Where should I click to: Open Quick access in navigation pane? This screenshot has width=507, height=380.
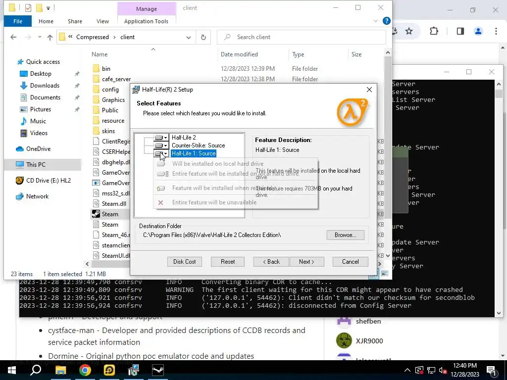(x=43, y=62)
